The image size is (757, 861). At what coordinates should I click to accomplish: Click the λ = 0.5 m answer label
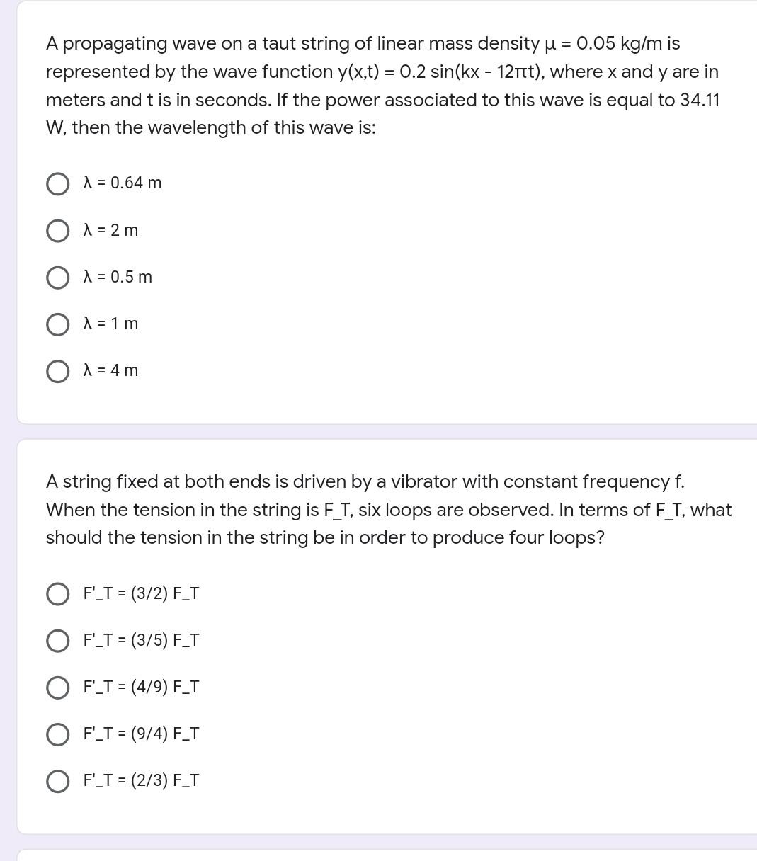(118, 276)
